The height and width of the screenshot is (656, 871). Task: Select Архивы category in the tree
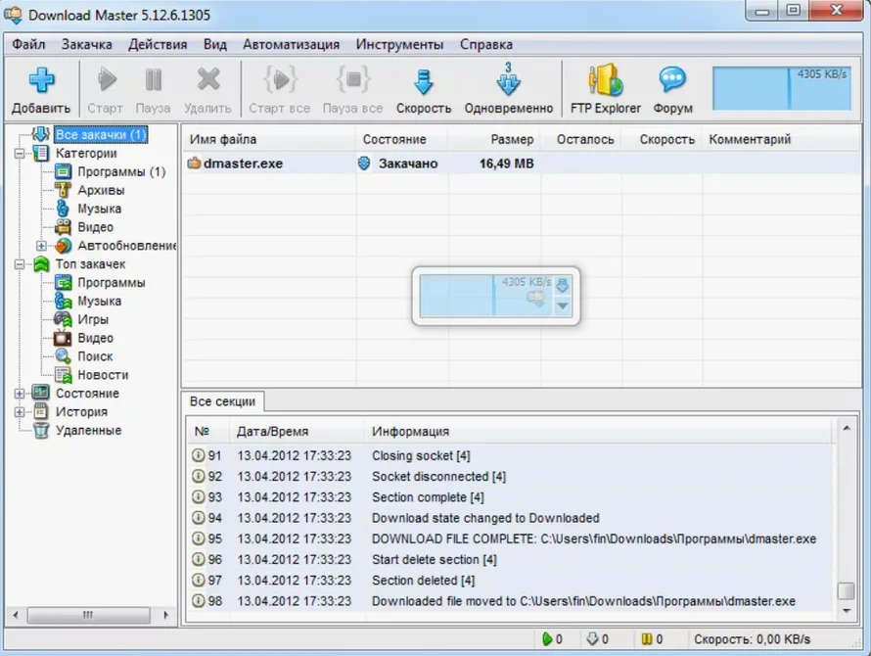pos(101,190)
